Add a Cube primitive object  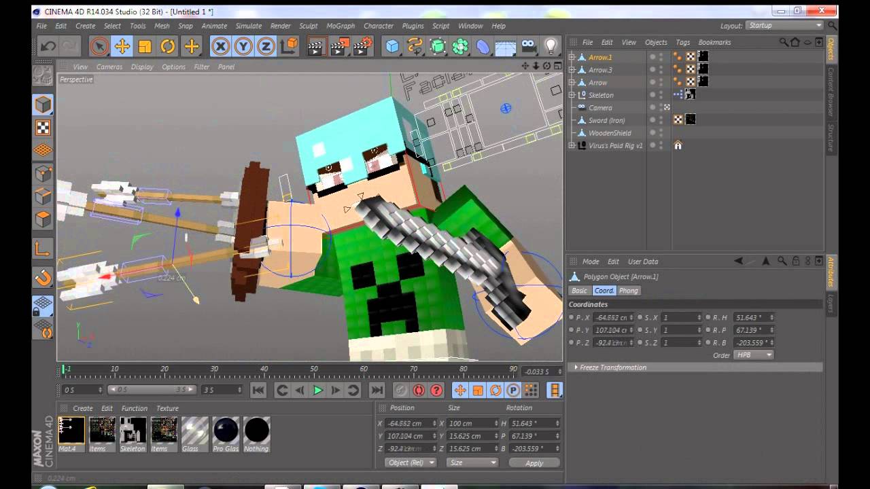point(392,46)
